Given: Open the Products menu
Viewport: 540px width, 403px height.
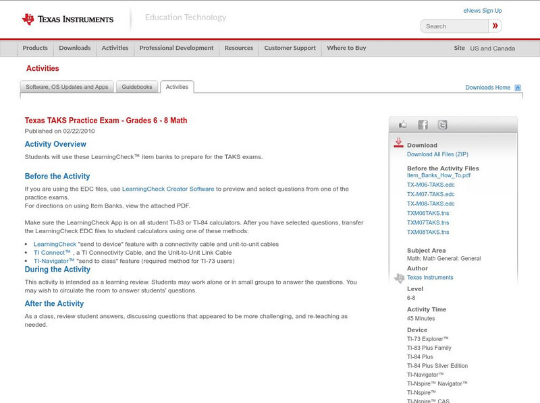Looking at the screenshot, I should point(35,48).
